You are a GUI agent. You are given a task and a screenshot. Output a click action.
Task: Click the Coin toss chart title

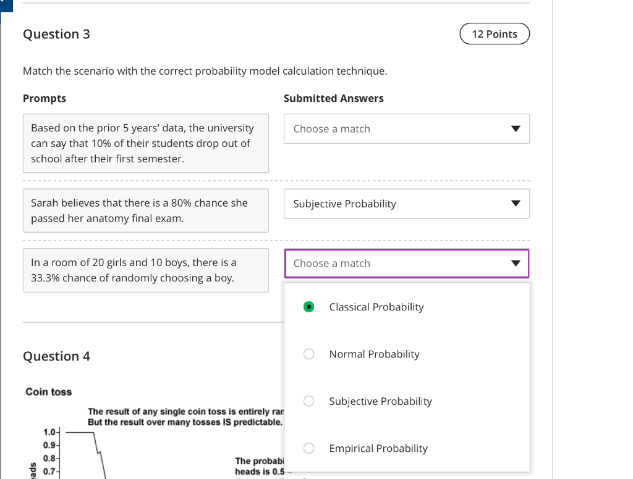pos(48,392)
